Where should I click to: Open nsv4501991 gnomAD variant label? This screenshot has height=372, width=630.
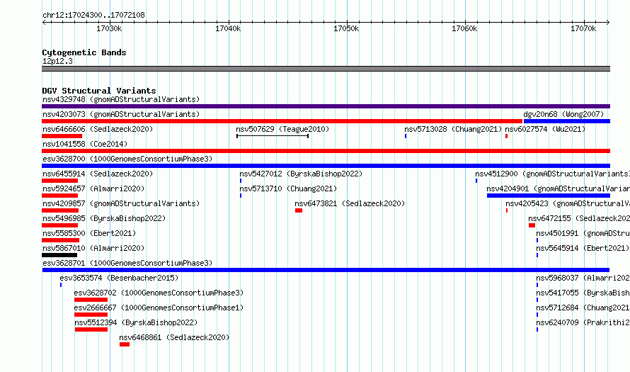tap(583, 233)
